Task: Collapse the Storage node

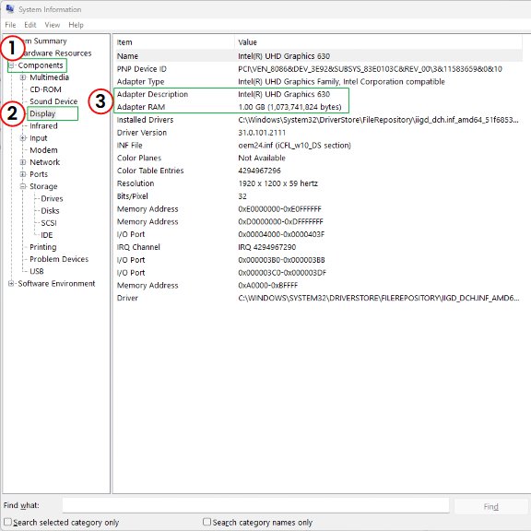Action: pyautogui.click(x=23, y=186)
